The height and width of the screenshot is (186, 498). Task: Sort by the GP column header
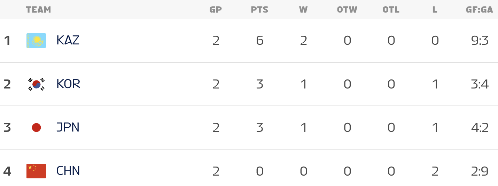[216, 10]
